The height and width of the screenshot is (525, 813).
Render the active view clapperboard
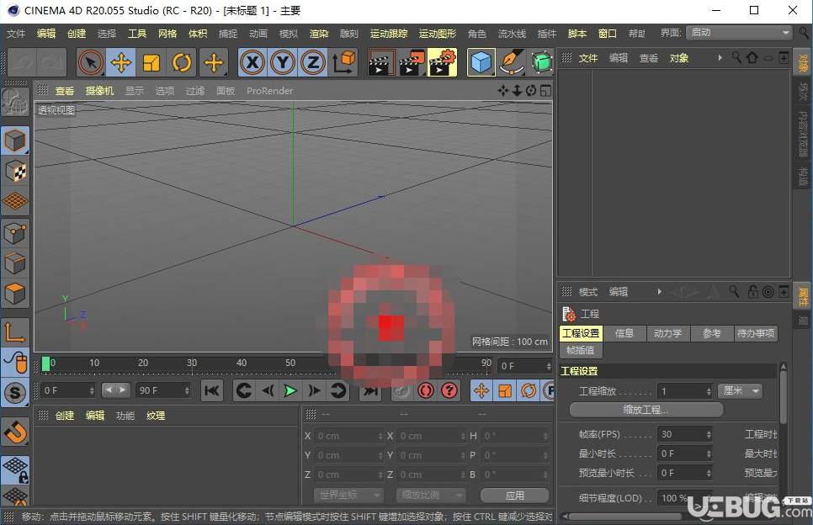(x=380, y=63)
